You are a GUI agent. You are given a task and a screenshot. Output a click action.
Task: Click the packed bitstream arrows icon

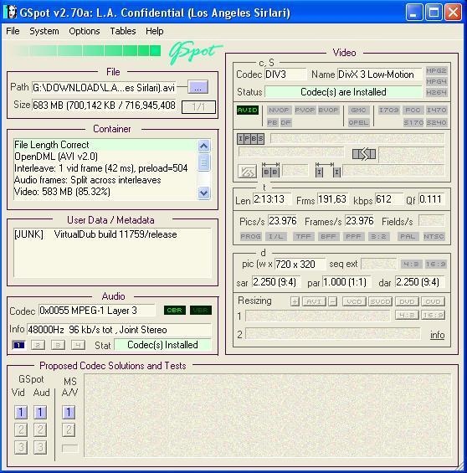click(x=364, y=154)
